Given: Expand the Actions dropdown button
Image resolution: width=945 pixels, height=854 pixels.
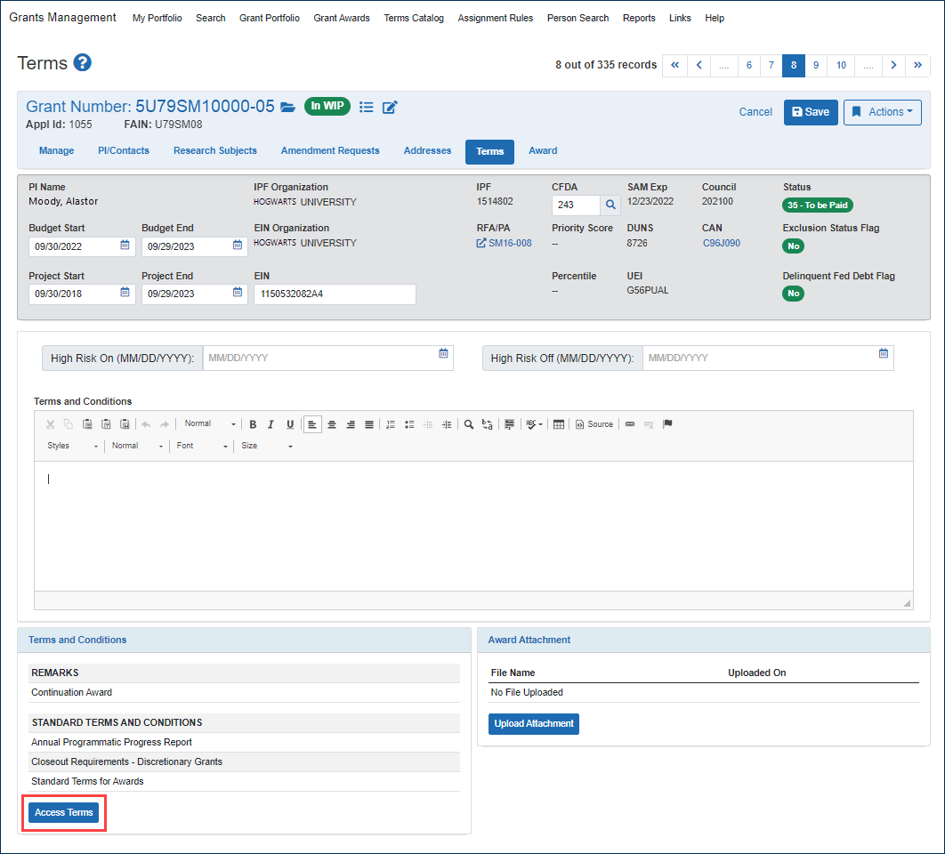Looking at the screenshot, I should [883, 112].
